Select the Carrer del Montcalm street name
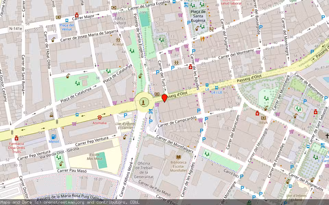Image resolution: width=329 pixels, height=205 pixels. [233, 132]
